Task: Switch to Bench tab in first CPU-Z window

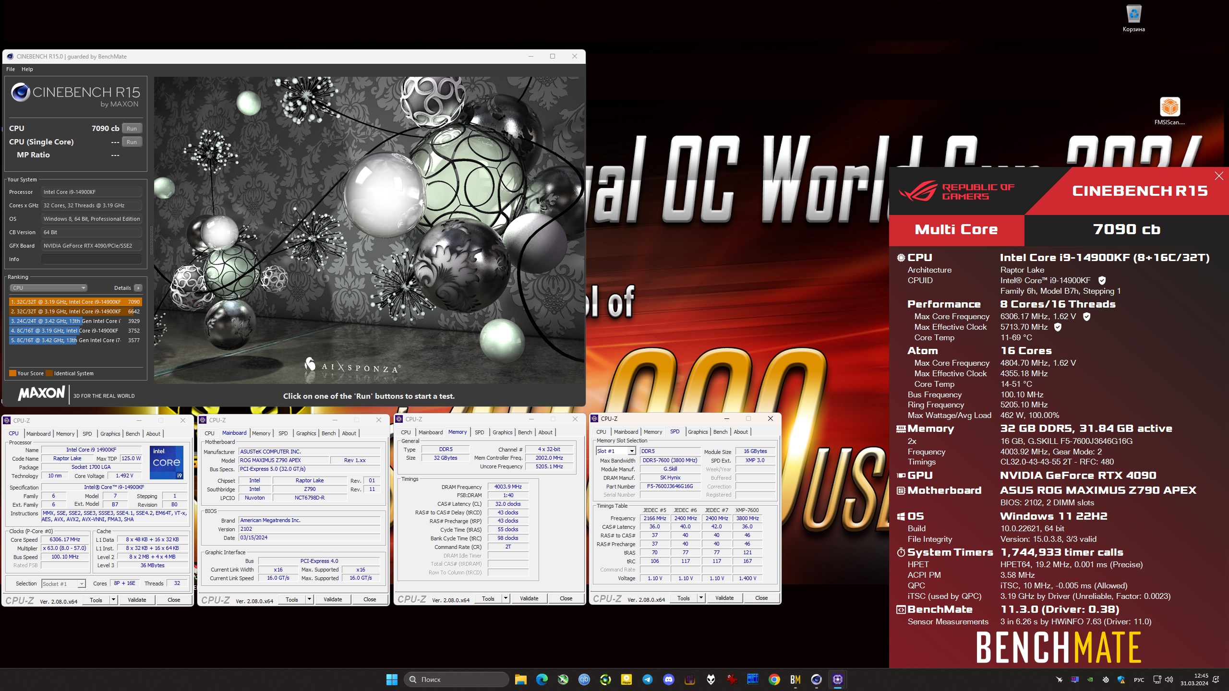Action: [133, 434]
